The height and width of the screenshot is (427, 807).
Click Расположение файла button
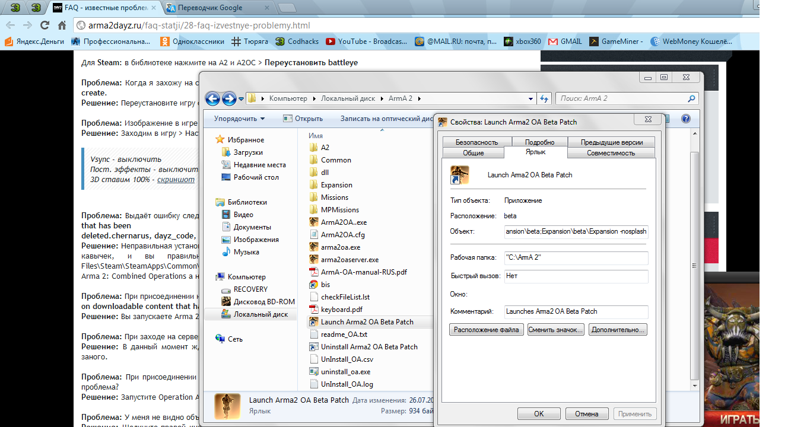tap(486, 329)
